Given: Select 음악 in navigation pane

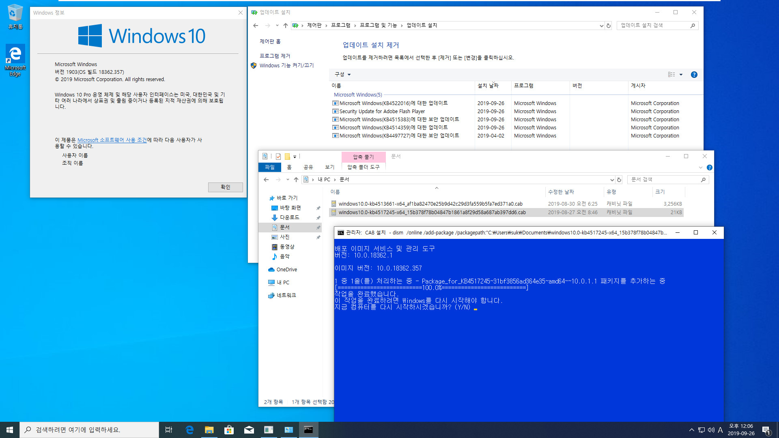Looking at the screenshot, I should 285,256.
